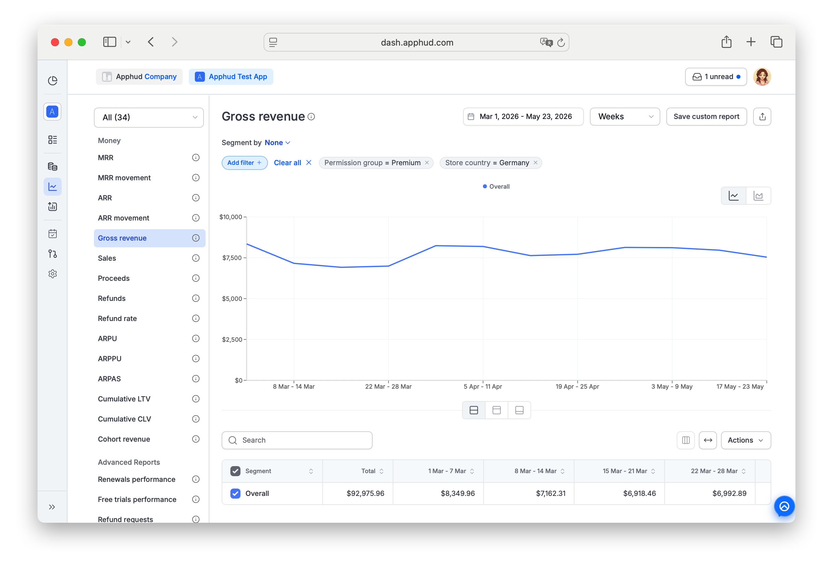Open Apphud Test App breadcrumb
Screen dimensions: 833x573
[231, 77]
